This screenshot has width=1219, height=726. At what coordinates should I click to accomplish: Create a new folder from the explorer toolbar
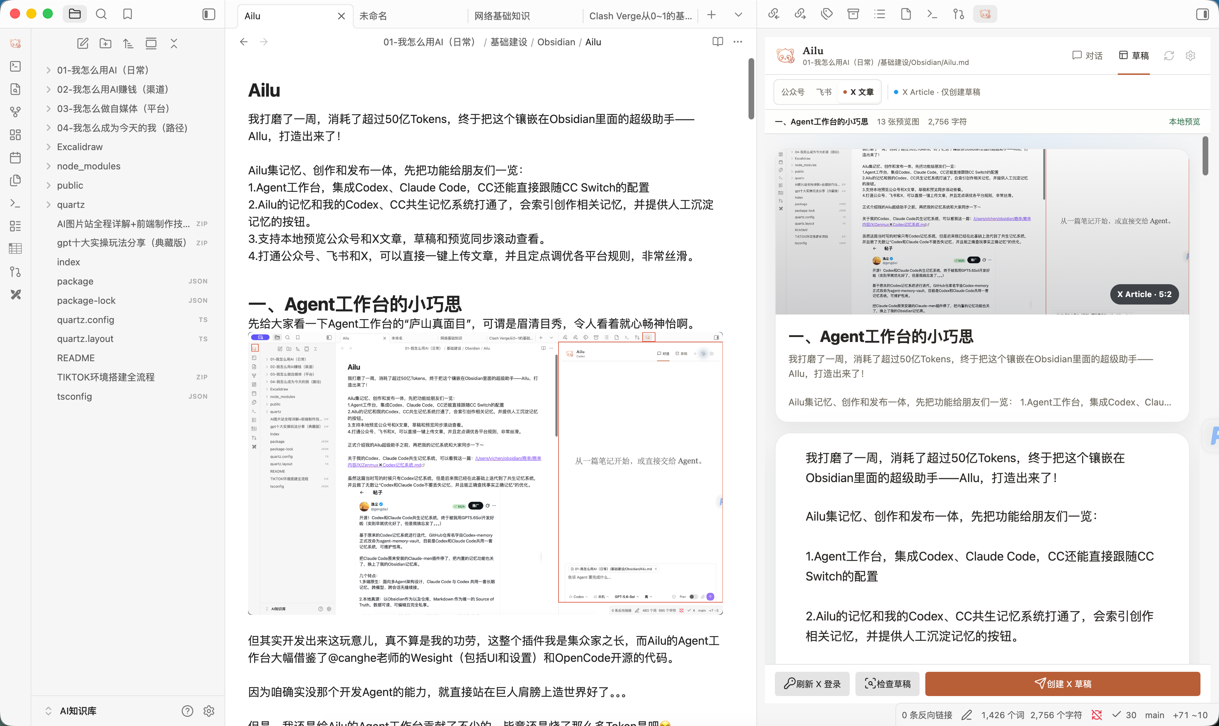pyautogui.click(x=106, y=44)
